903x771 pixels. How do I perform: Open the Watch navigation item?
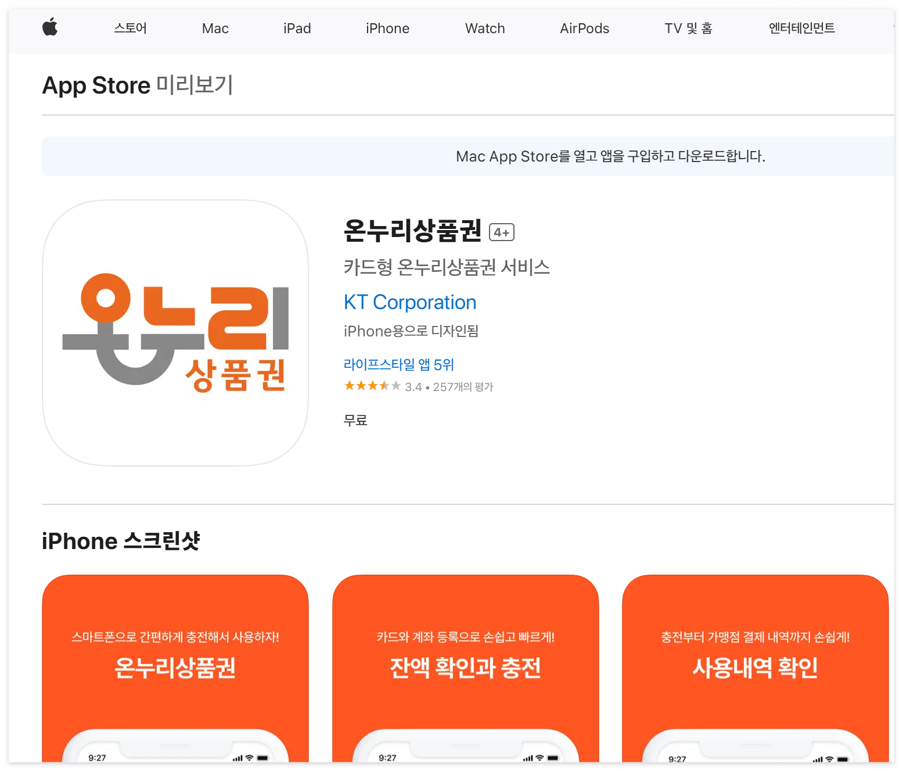(484, 28)
